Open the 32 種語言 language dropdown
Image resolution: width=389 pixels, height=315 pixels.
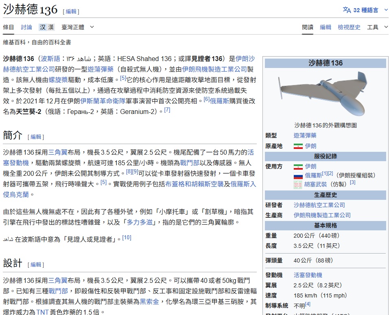(x=365, y=10)
